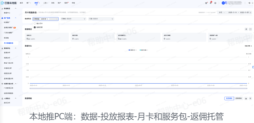Click 收起详情 to collapse the chart

tap(248, 46)
